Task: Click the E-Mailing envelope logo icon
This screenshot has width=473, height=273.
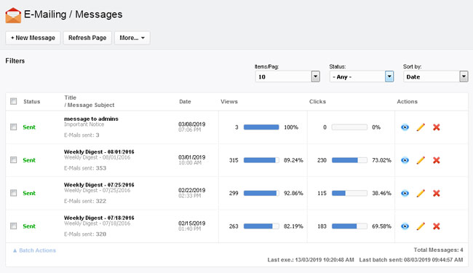Action: click(x=13, y=15)
